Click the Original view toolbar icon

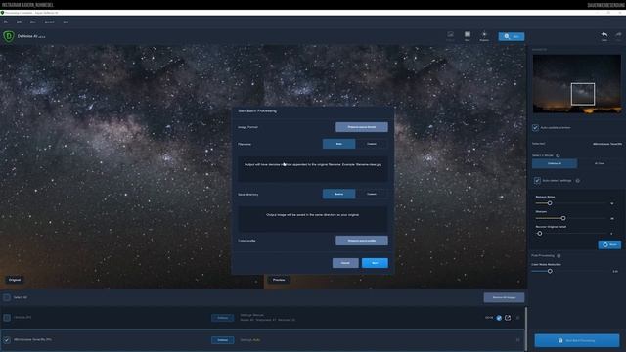pyautogui.click(x=450, y=36)
